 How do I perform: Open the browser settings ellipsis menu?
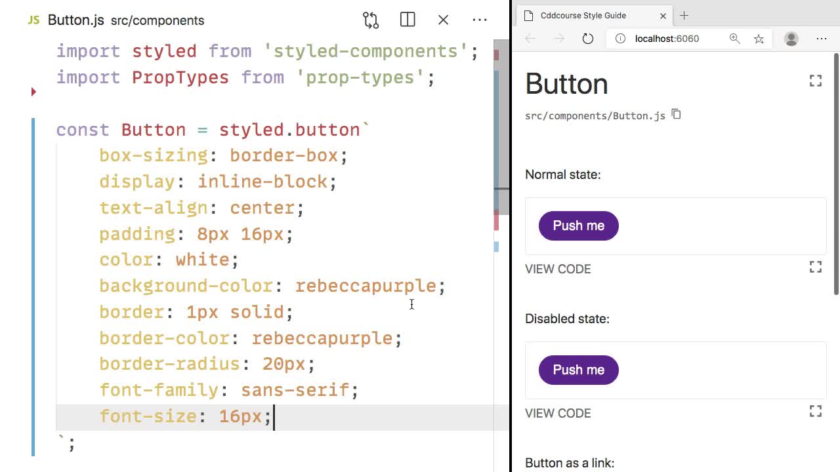[x=822, y=39]
